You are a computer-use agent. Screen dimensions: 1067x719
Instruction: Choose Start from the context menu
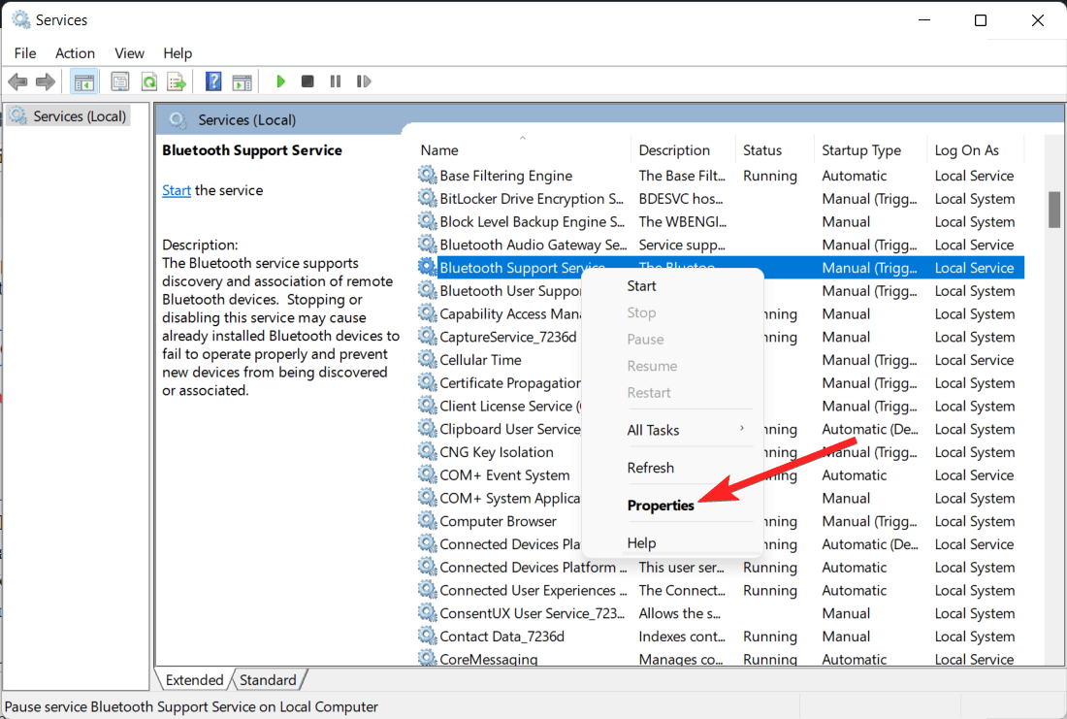641,286
